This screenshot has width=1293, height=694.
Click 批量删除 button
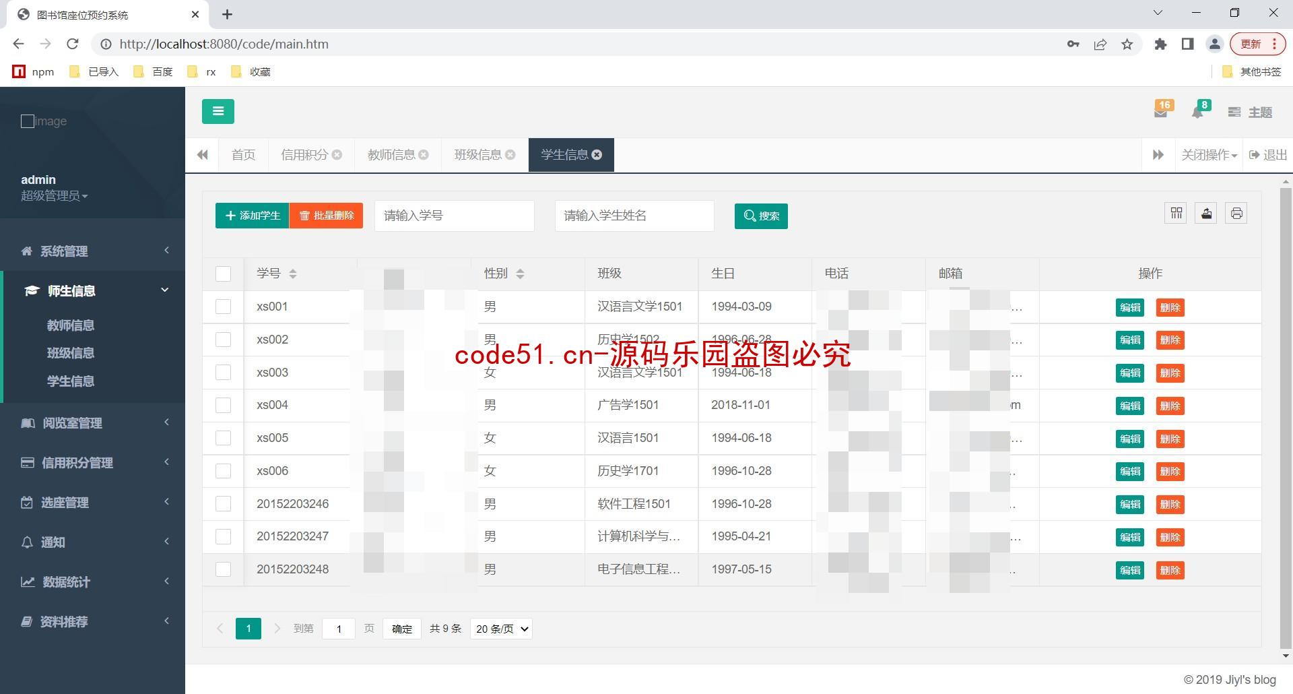[x=327, y=216]
